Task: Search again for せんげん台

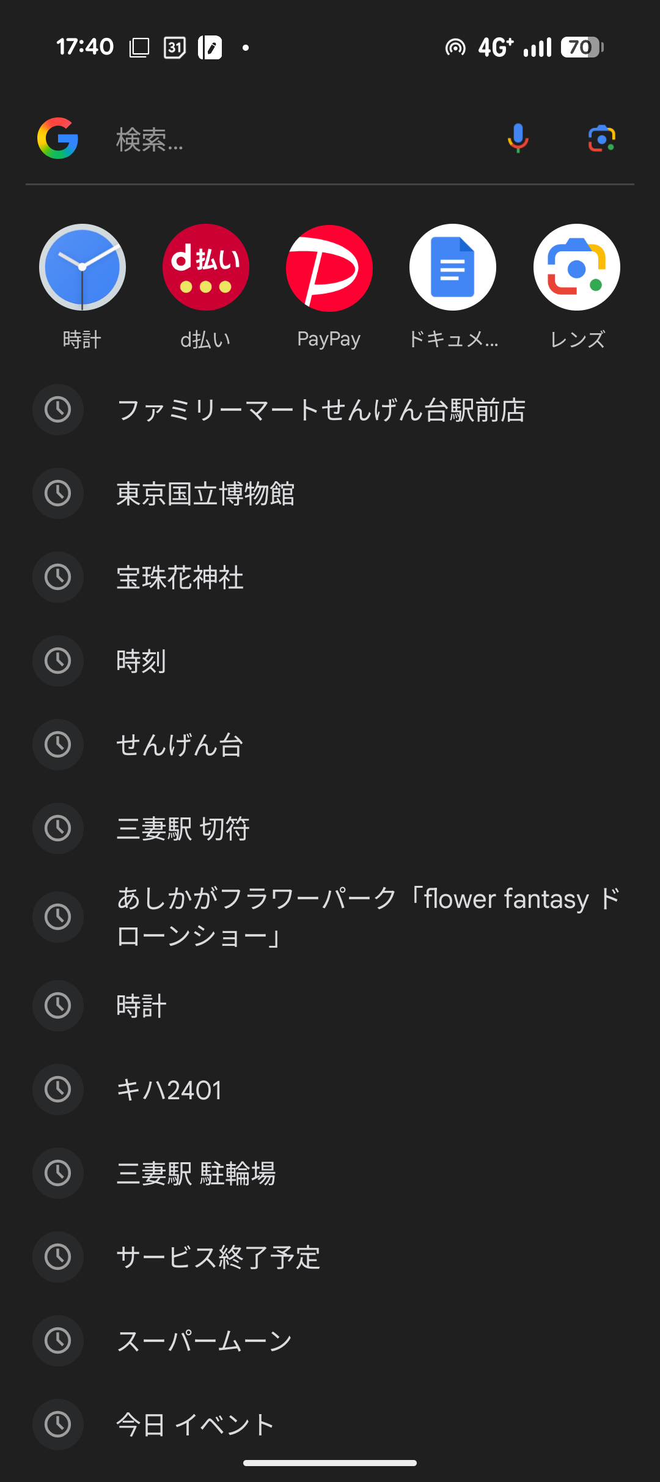Action: 180,745
